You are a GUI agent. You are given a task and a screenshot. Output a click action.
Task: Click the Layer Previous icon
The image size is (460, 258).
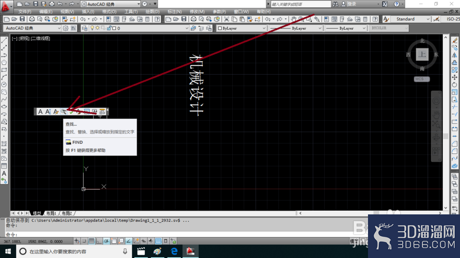pyautogui.click(x=201, y=28)
